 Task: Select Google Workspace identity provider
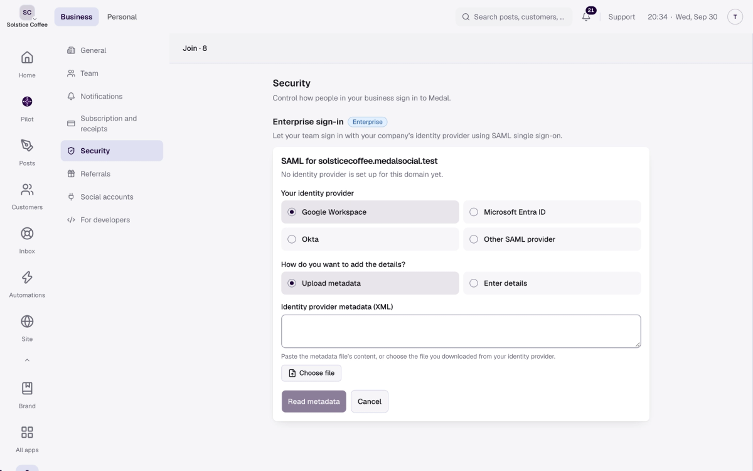coord(370,212)
